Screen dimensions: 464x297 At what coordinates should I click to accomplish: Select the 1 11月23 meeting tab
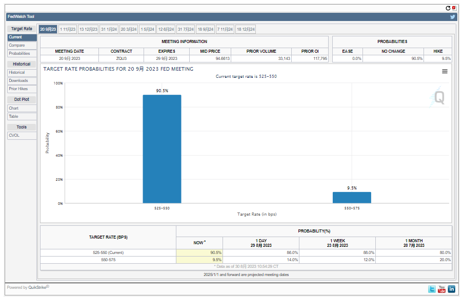[x=68, y=29]
